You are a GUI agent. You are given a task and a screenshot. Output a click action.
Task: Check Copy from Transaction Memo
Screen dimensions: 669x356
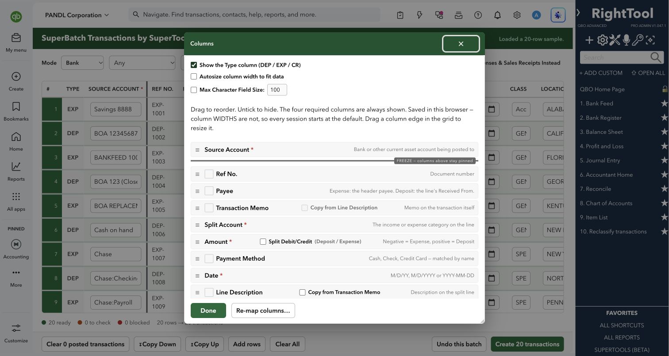click(x=302, y=292)
